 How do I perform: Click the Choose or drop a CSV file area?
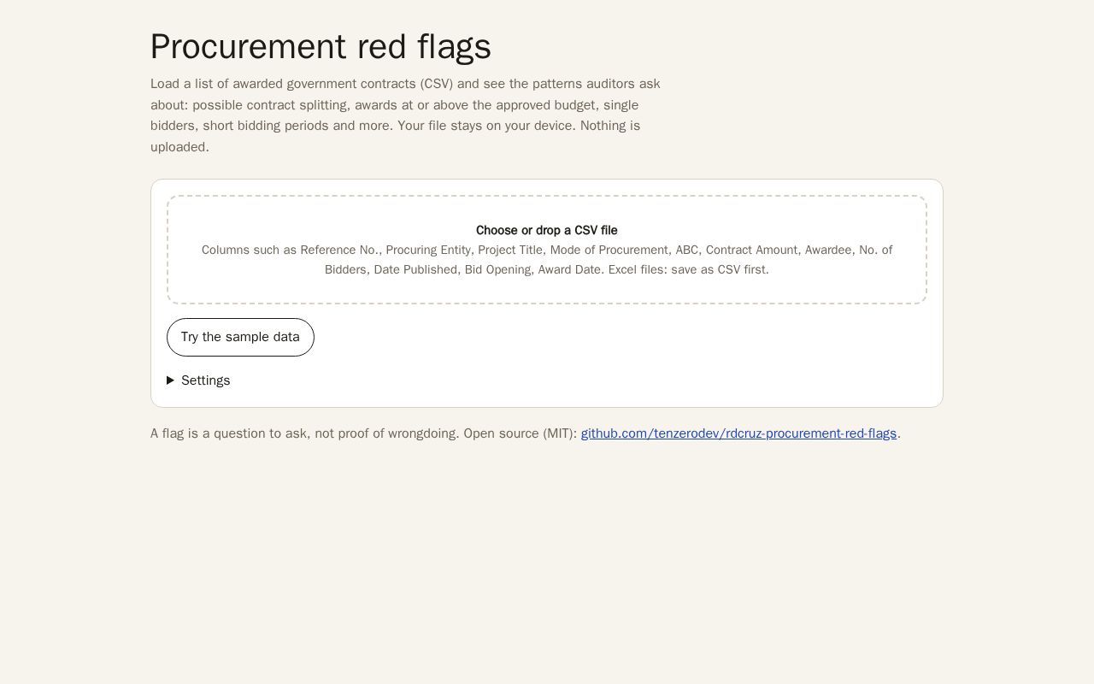[x=547, y=250]
